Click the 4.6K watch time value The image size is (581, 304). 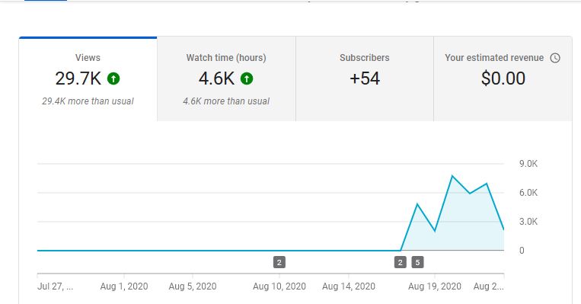click(x=216, y=78)
